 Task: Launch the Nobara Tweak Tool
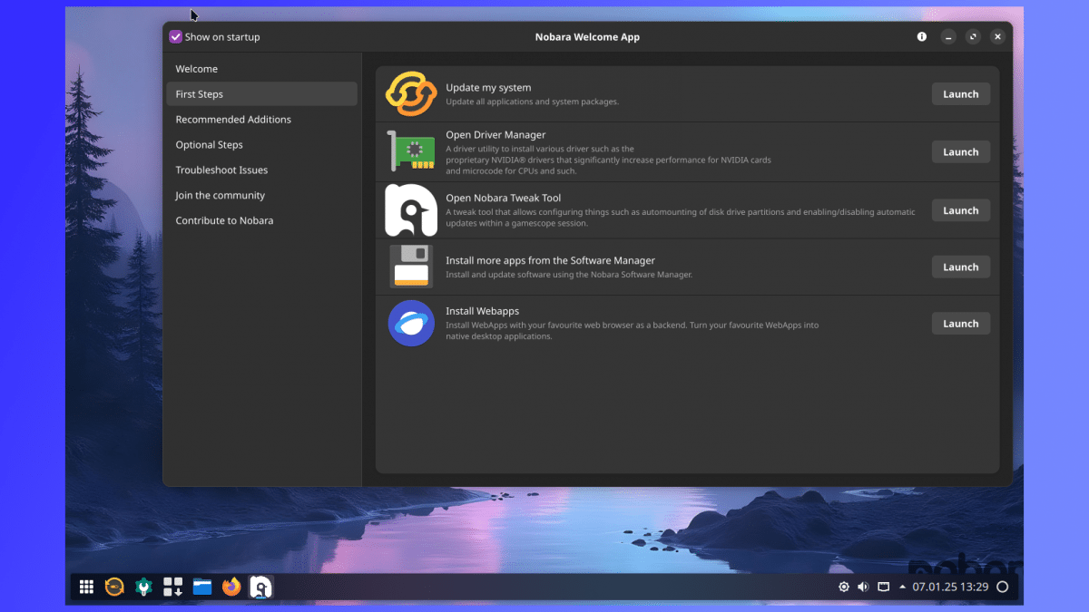coord(960,210)
